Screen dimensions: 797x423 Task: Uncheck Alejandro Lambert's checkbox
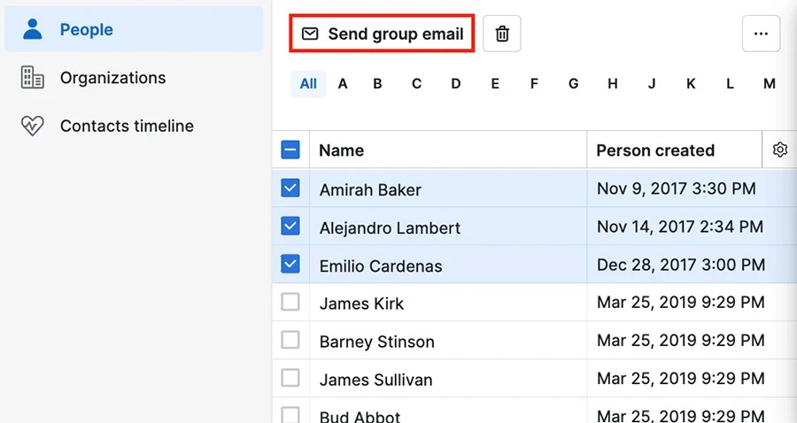[x=290, y=226]
